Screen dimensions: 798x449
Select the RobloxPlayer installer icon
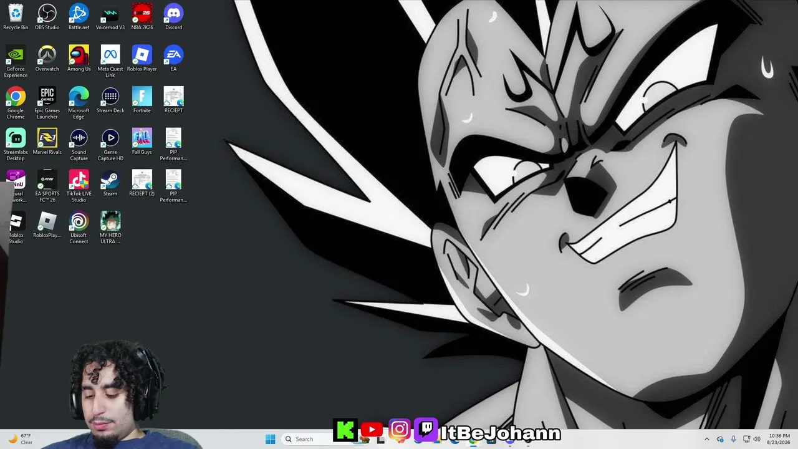coord(47,224)
